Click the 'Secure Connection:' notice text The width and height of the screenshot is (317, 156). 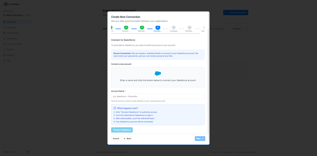click(122, 53)
